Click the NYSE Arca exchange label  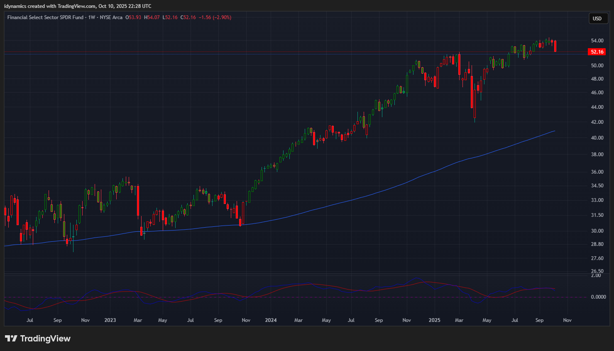pyautogui.click(x=111, y=17)
